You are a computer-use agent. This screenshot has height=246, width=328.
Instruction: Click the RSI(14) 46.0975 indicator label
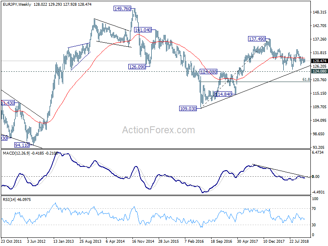tap(17, 200)
